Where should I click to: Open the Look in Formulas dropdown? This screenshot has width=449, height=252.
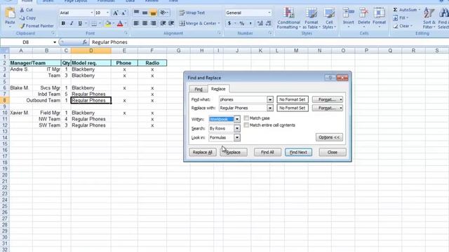tap(237, 137)
